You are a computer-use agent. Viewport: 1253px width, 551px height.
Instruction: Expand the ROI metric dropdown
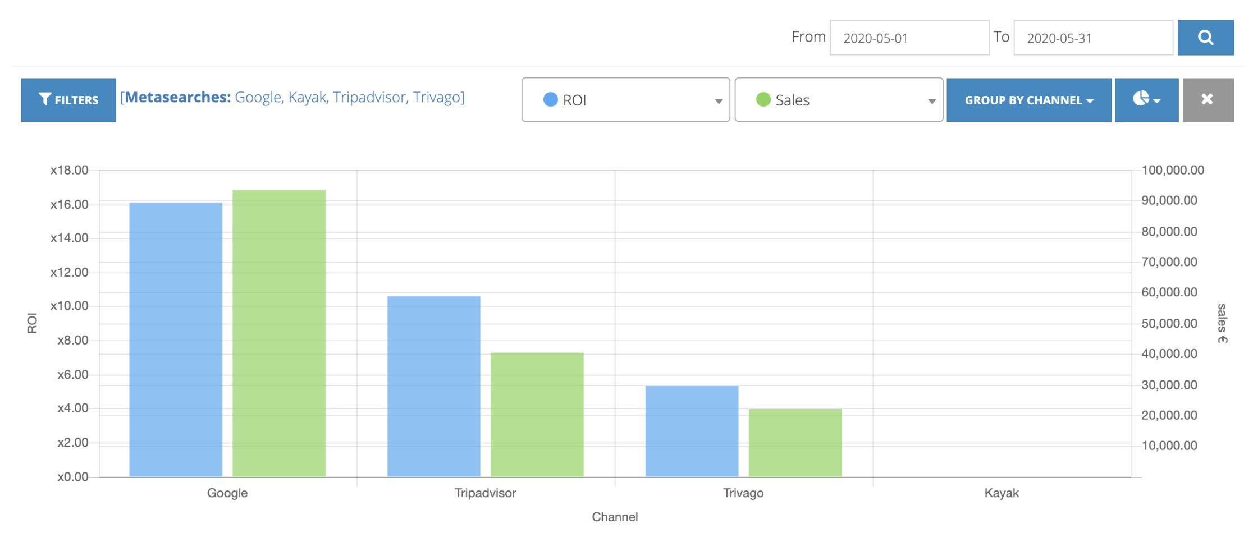[626, 100]
